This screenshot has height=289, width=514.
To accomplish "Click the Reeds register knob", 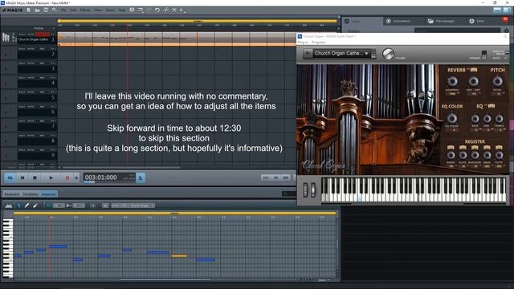I will click(x=451, y=155).
